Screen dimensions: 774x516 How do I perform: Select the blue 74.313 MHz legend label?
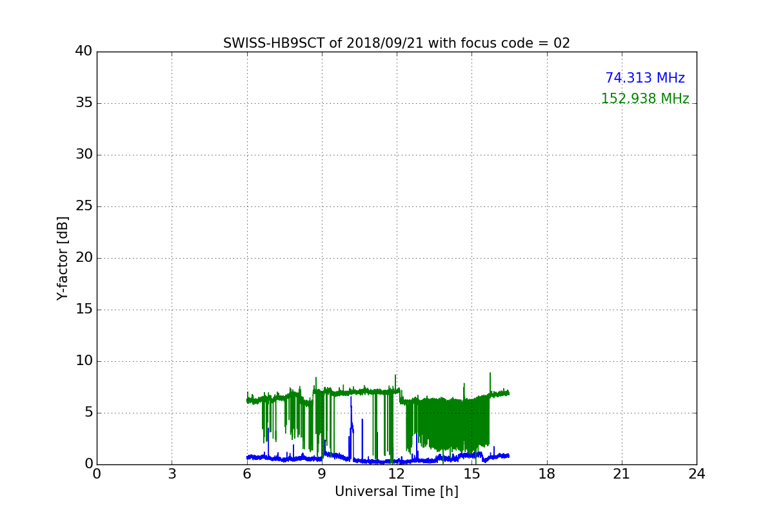[x=645, y=78]
